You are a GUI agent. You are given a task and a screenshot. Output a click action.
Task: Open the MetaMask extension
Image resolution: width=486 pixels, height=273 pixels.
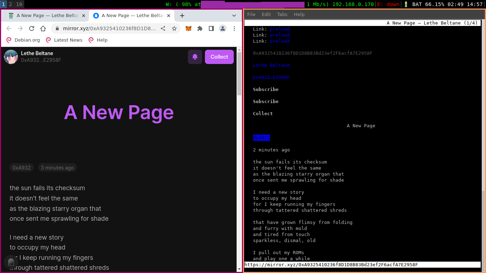point(187,29)
